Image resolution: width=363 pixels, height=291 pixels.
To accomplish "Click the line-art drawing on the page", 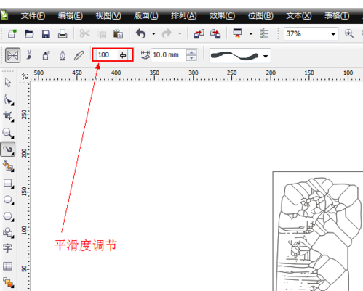I will click(318, 234).
